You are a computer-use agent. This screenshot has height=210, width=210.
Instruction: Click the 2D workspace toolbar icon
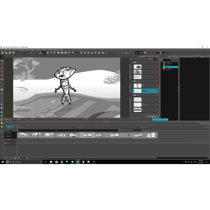point(81,53)
